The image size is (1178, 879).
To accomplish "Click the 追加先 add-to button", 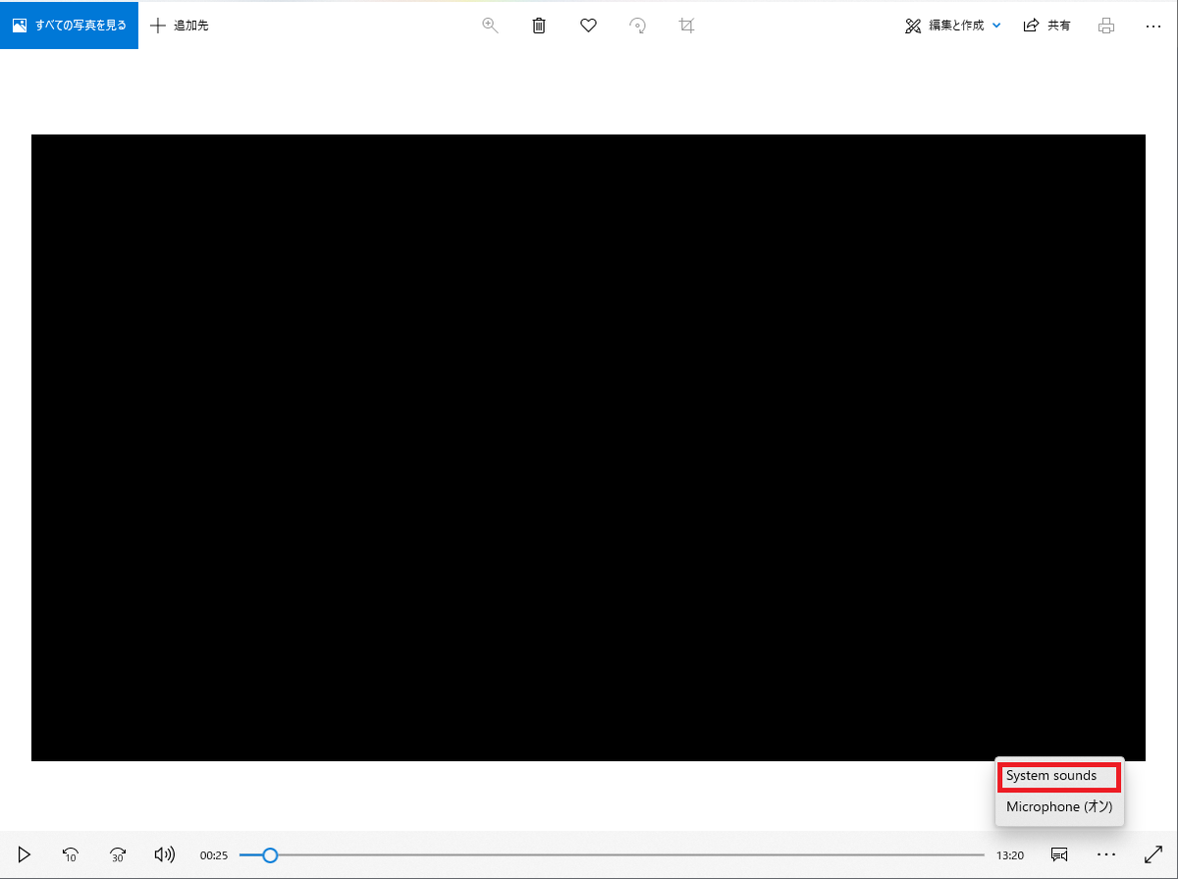I will click(179, 26).
